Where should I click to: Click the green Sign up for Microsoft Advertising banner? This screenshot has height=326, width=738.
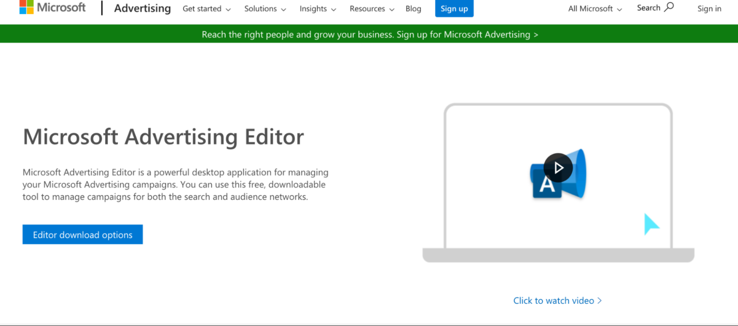click(369, 34)
